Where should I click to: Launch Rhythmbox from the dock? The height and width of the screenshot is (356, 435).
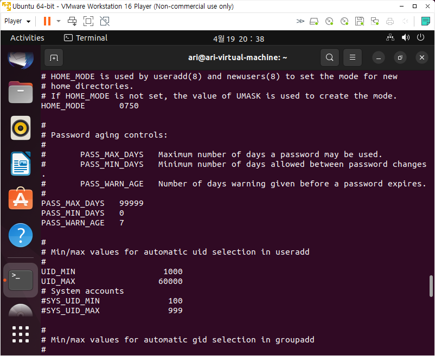pos(21,128)
